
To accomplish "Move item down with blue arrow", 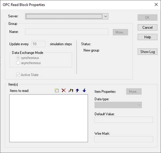I will [84, 90].
